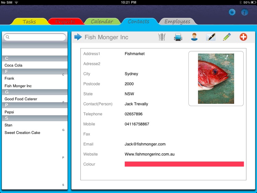Click the Adresse2 field label

[92, 64]
